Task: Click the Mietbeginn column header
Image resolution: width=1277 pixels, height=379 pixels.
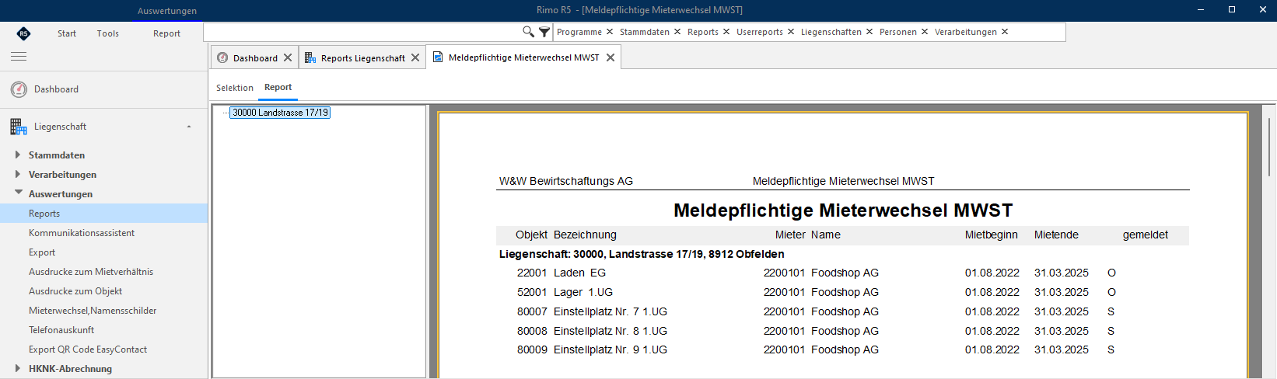Action: 991,235
